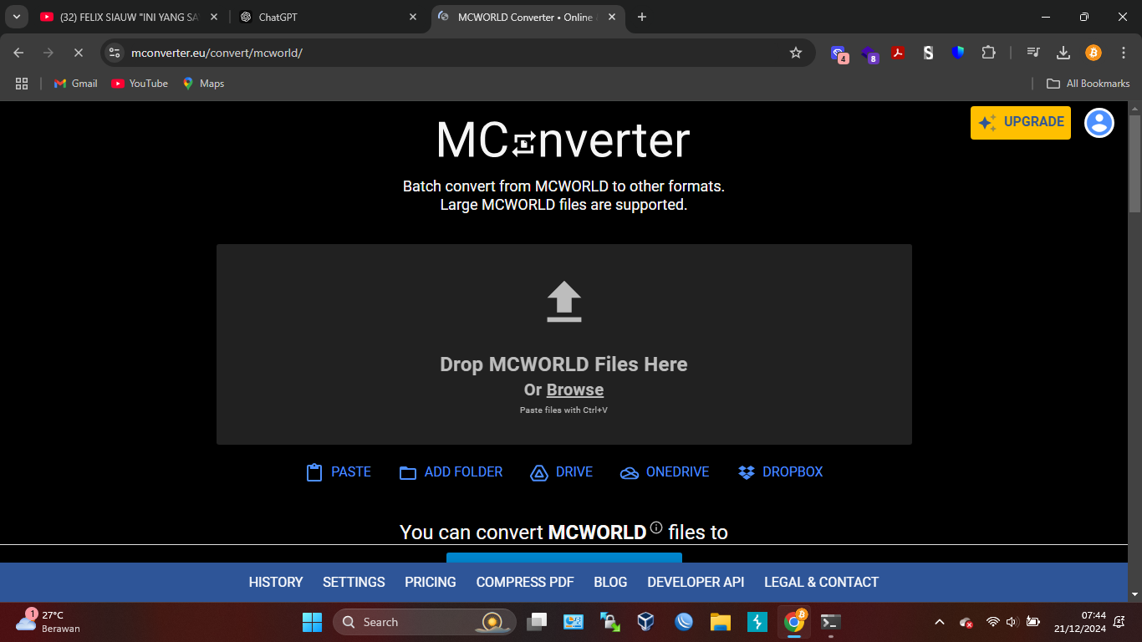The image size is (1142, 642).
Task: Open the Maps bookmark
Action: pos(203,84)
